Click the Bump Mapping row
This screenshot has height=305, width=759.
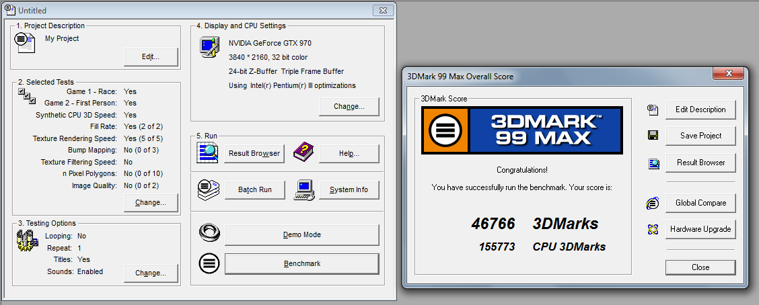coord(113,150)
